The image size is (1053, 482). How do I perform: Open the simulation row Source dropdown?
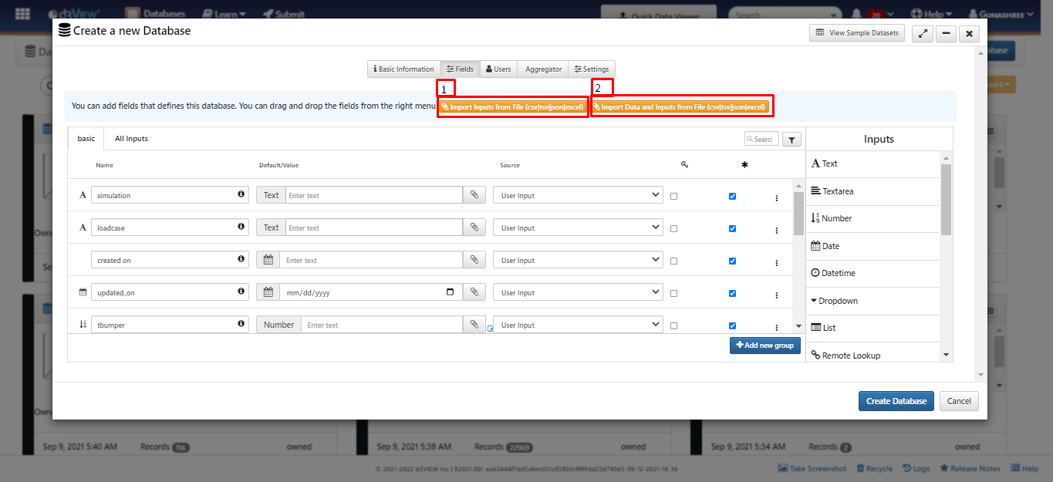tap(577, 194)
